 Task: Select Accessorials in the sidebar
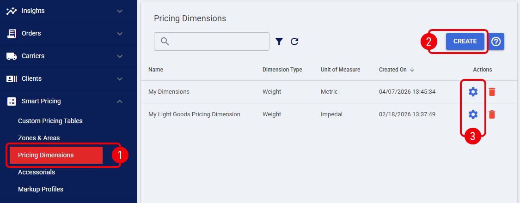(x=37, y=172)
